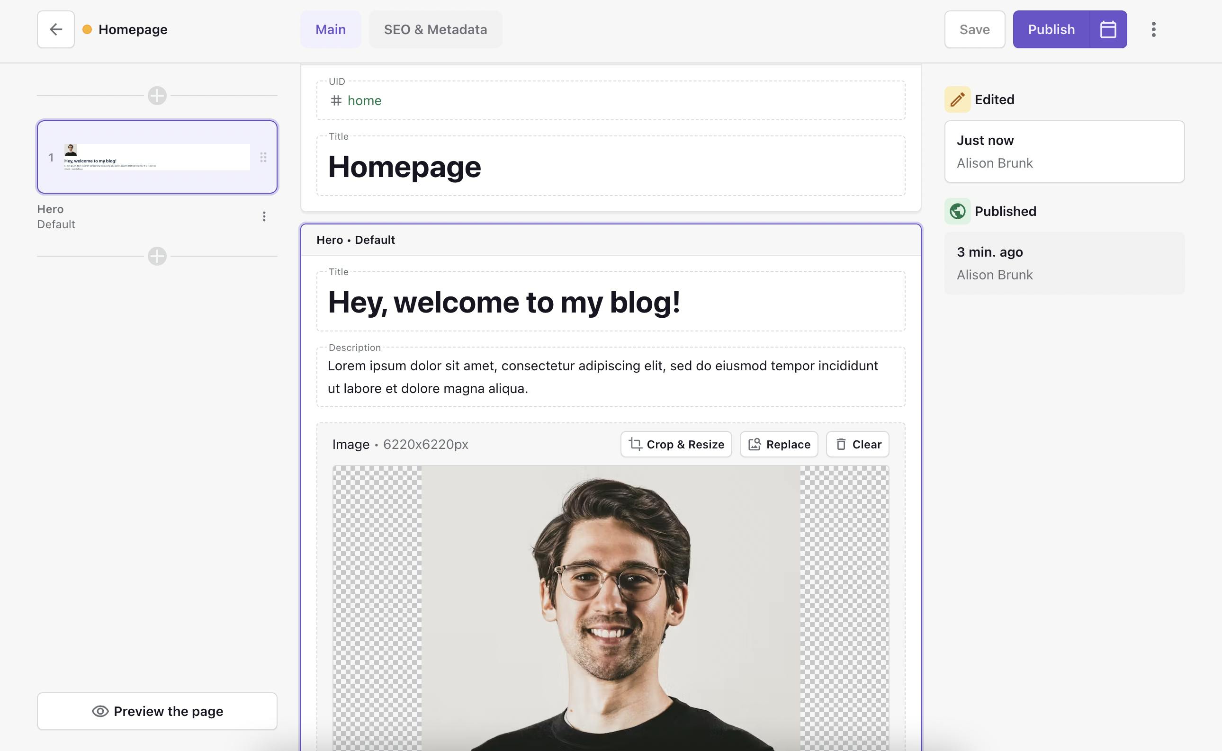Open Crop & Resize for the hero image
This screenshot has width=1222, height=751.
(x=675, y=445)
